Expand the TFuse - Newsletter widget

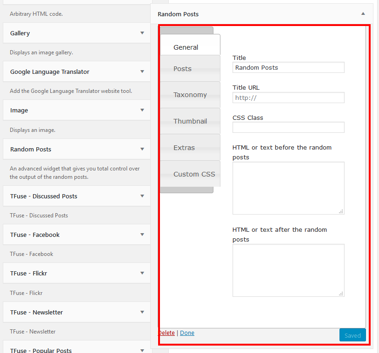[x=142, y=312]
